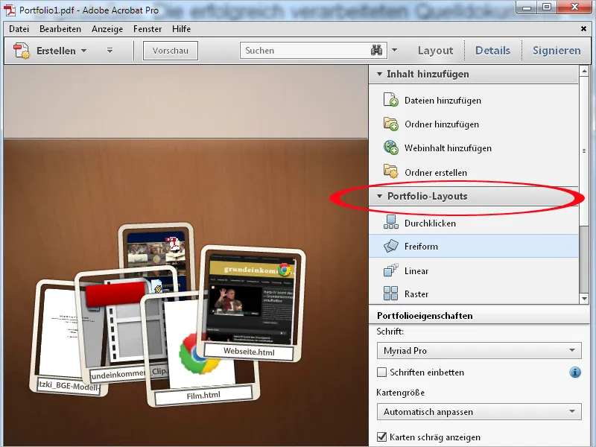Open the Datei menu
The height and width of the screenshot is (447, 596).
click(19, 29)
